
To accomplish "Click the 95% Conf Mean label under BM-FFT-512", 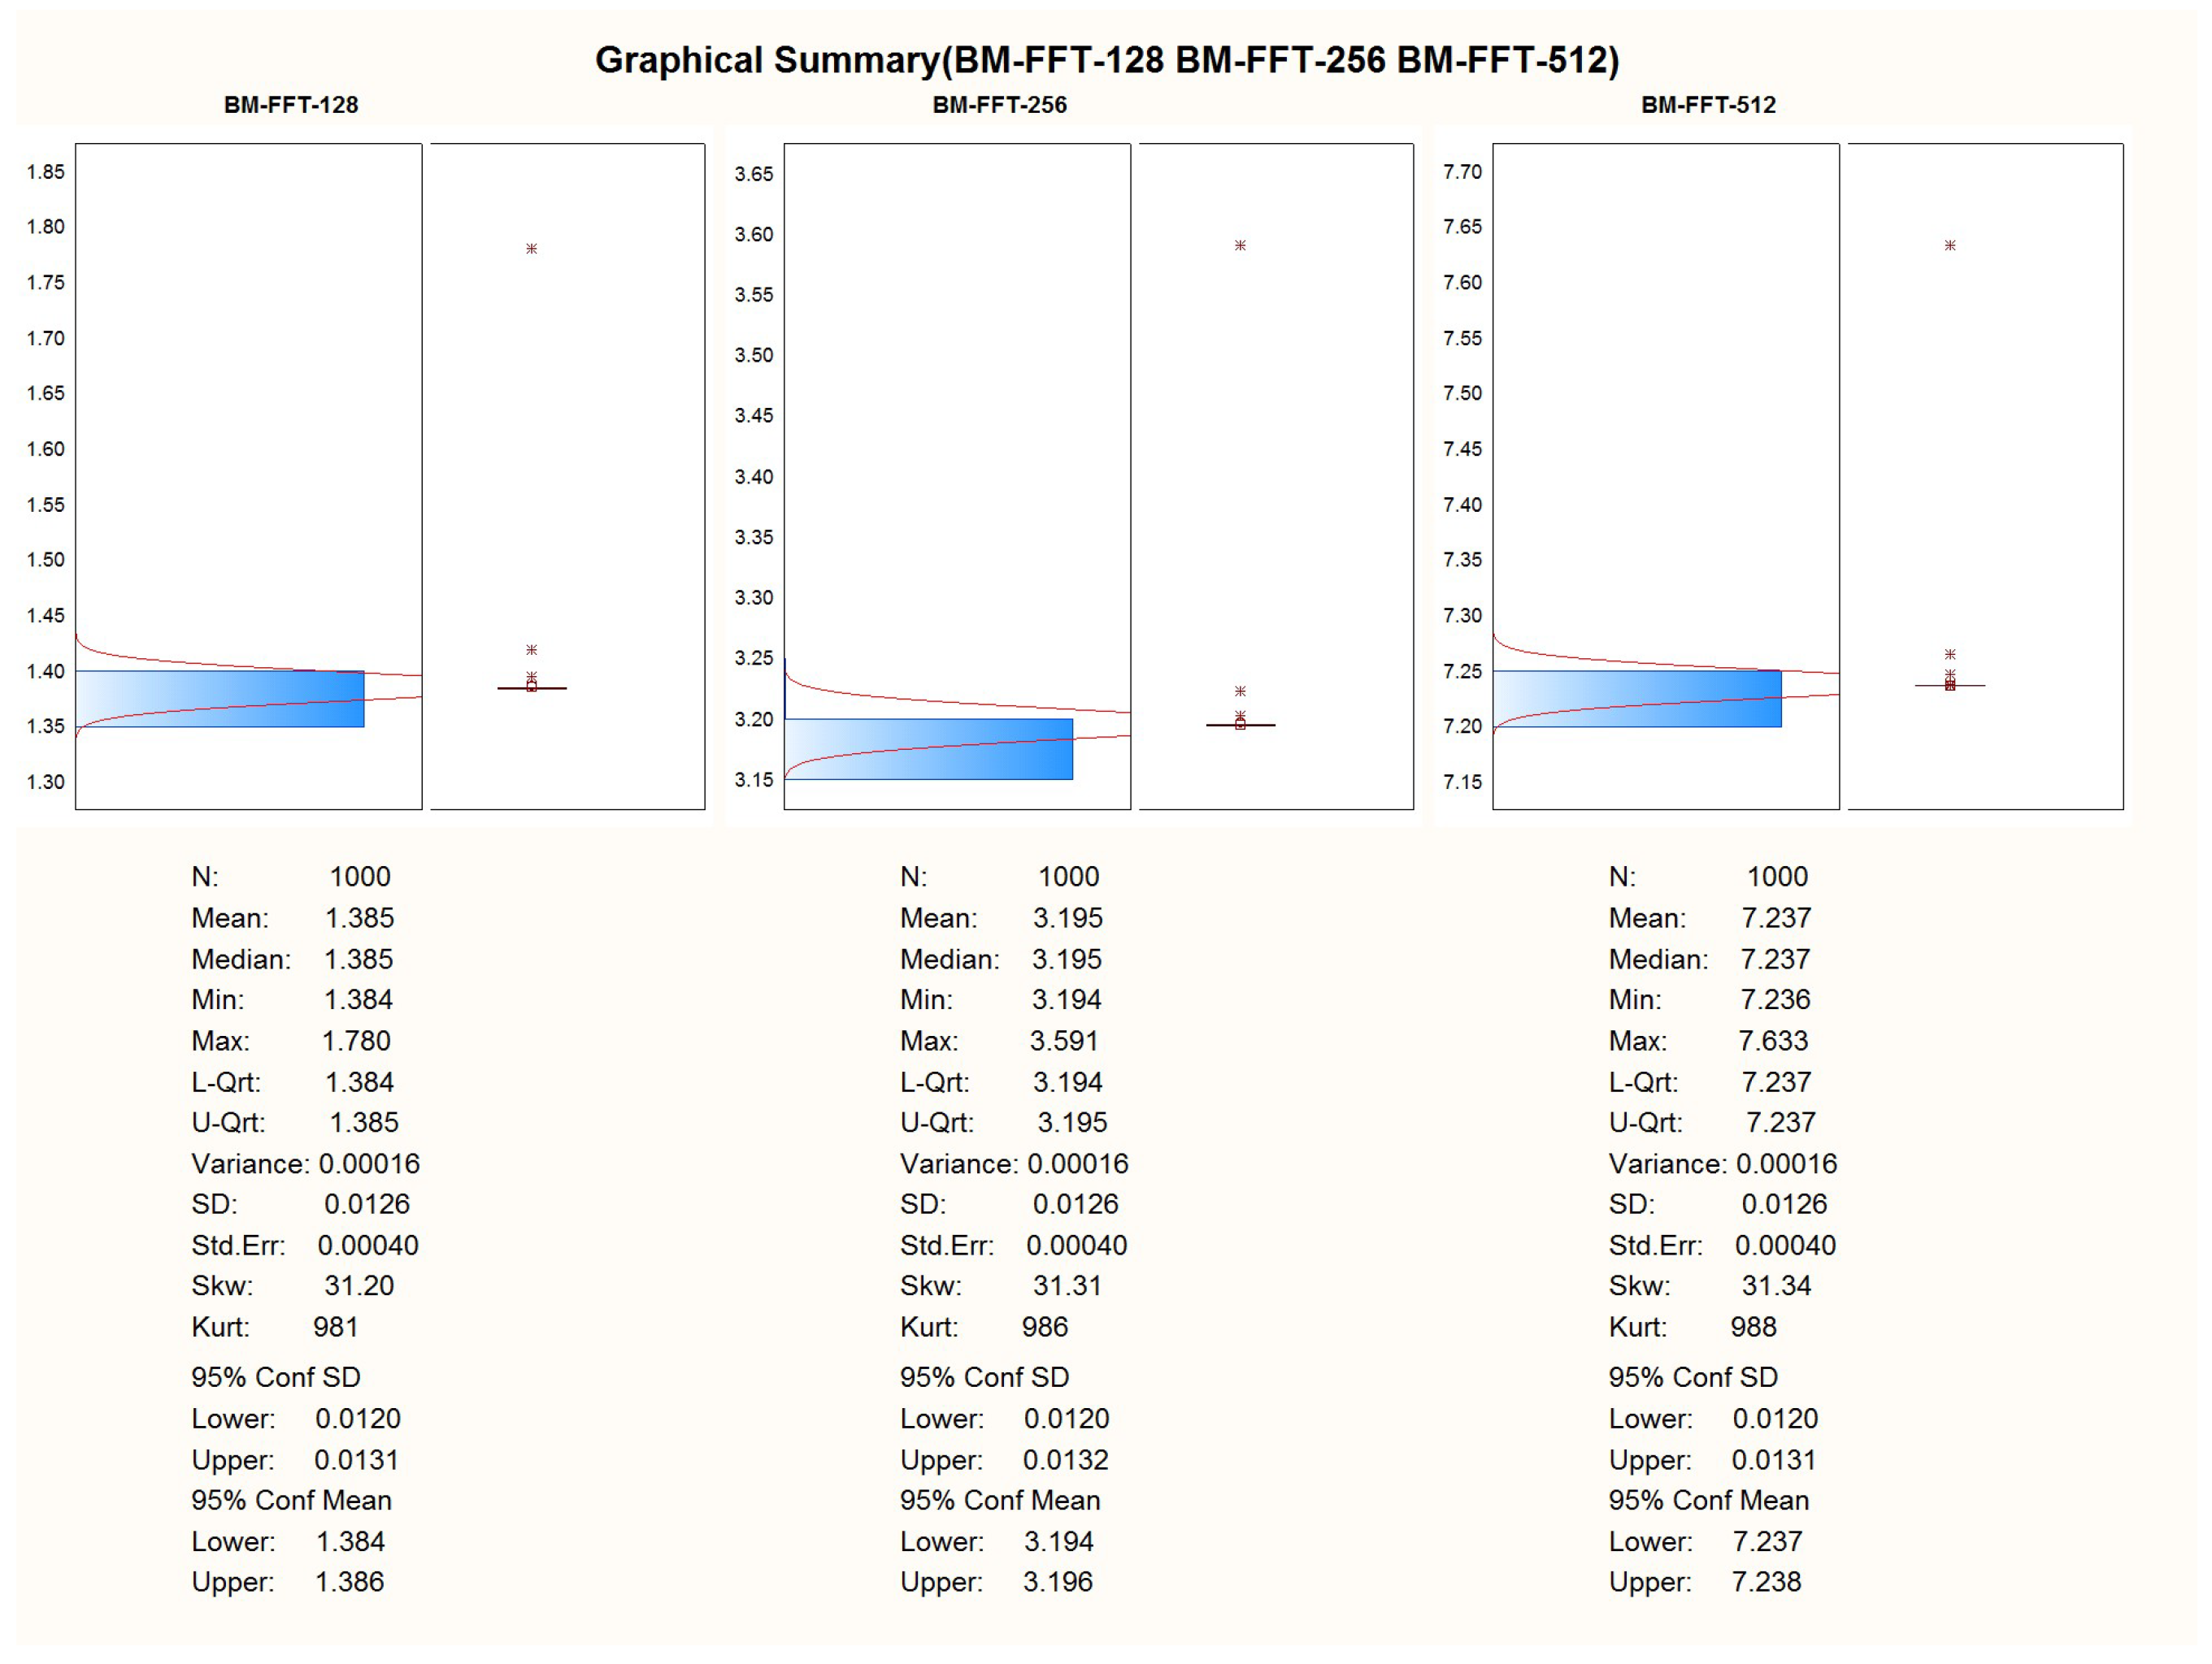I will (x=1708, y=1500).
